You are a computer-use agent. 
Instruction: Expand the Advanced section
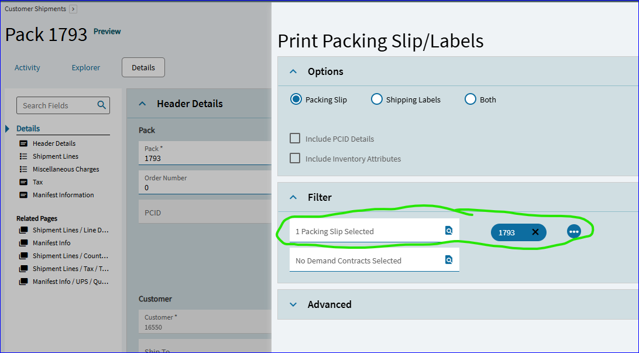click(x=293, y=304)
